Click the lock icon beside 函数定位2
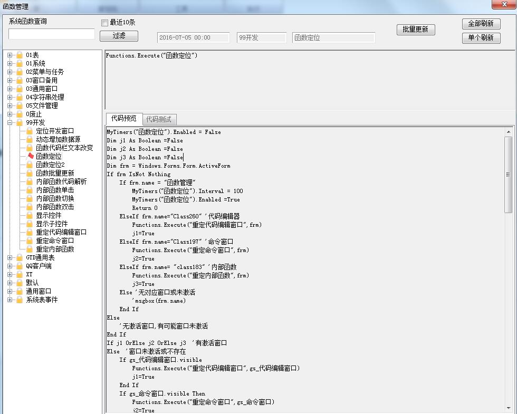The image size is (517, 414). pyautogui.click(x=30, y=165)
